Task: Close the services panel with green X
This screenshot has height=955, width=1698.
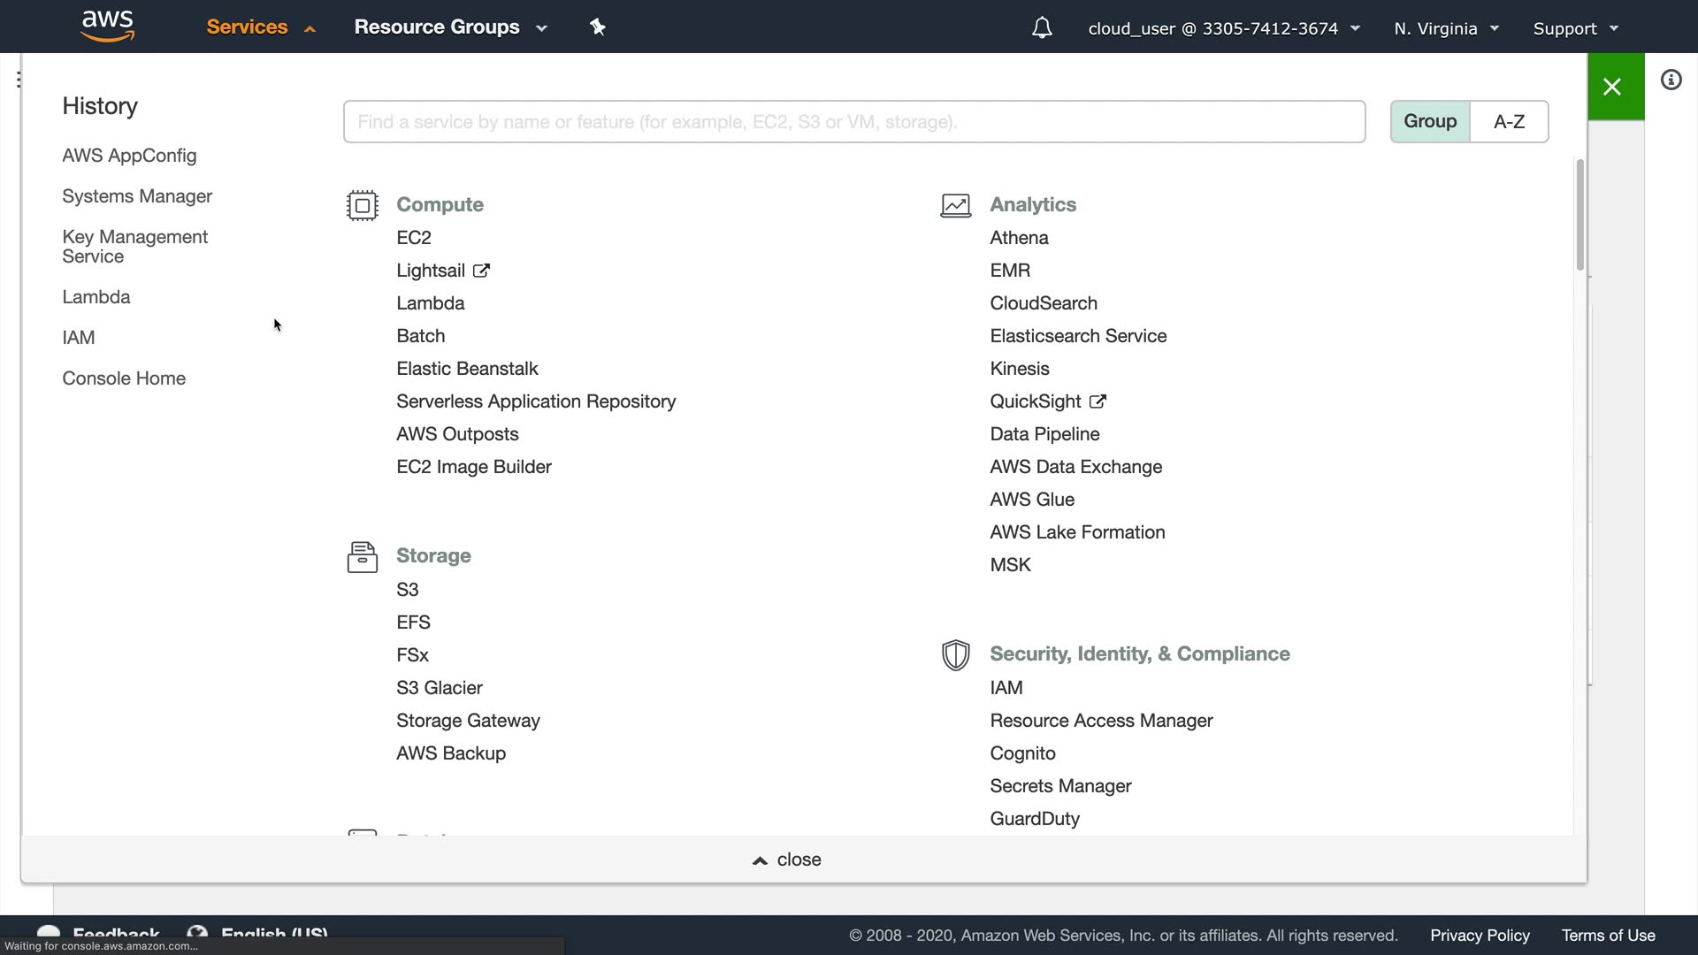Action: pyautogui.click(x=1612, y=87)
